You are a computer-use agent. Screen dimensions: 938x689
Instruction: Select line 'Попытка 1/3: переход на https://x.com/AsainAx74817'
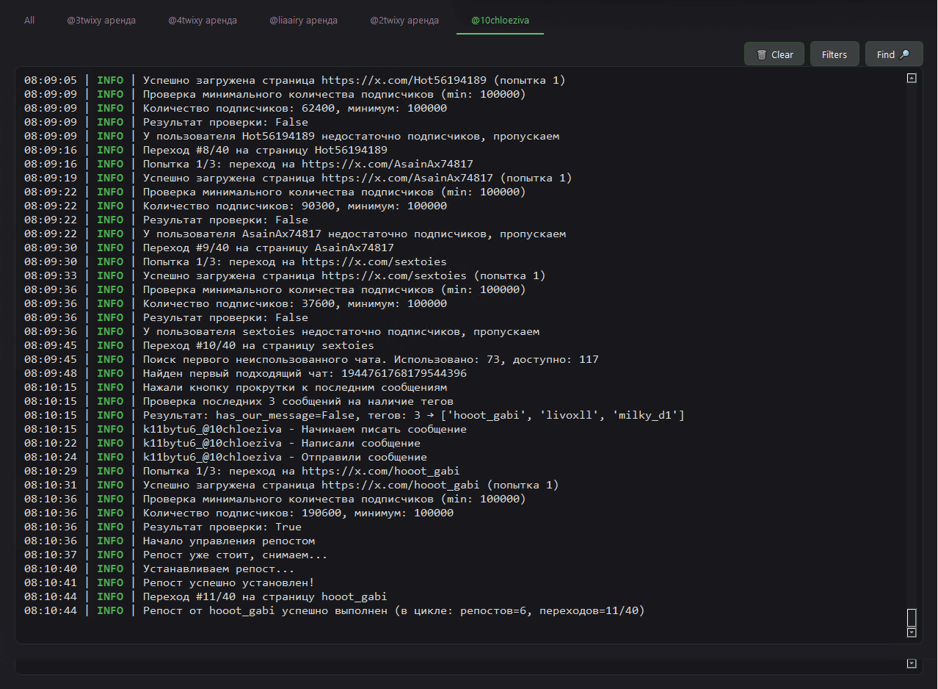[x=249, y=164]
